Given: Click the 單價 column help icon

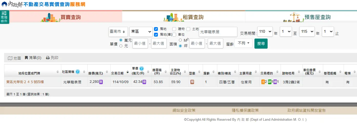Looking at the screenshot, I should (141, 69).
